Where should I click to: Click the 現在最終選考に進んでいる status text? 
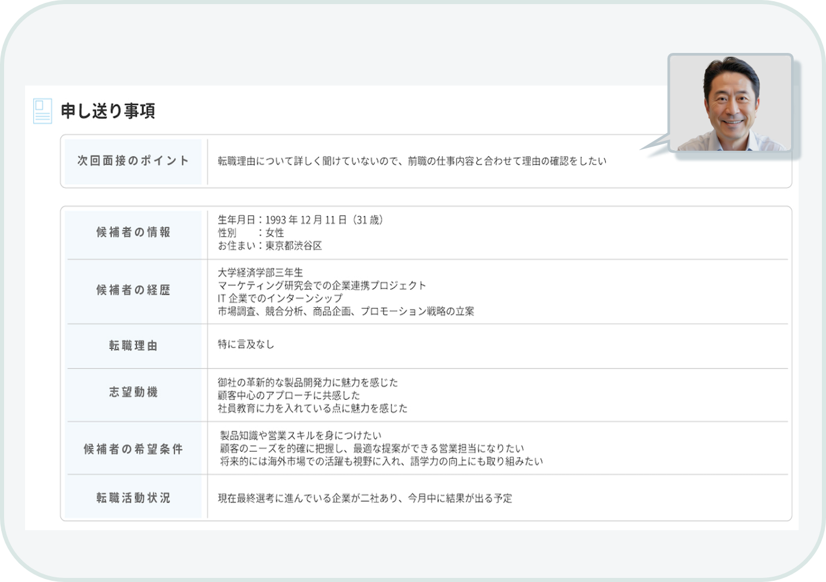[x=365, y=498]
